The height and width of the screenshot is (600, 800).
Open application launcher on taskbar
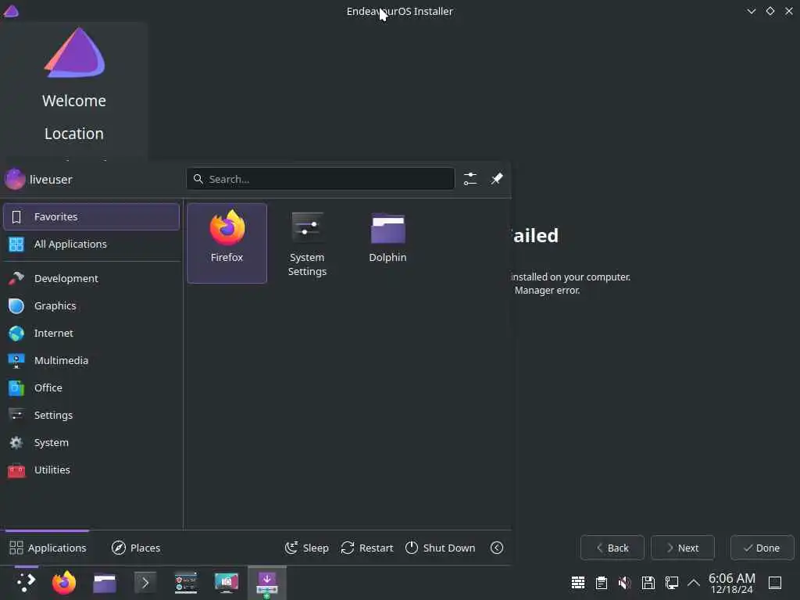click(x=26, y=583)
